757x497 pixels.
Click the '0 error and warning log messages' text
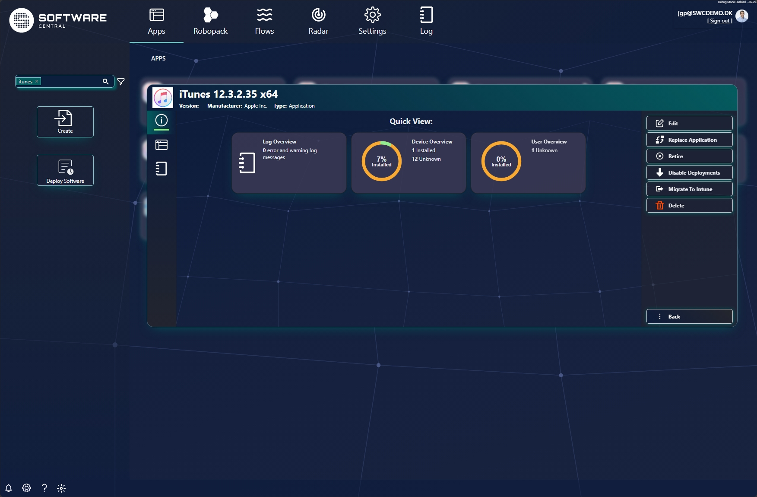coord(290,154)
